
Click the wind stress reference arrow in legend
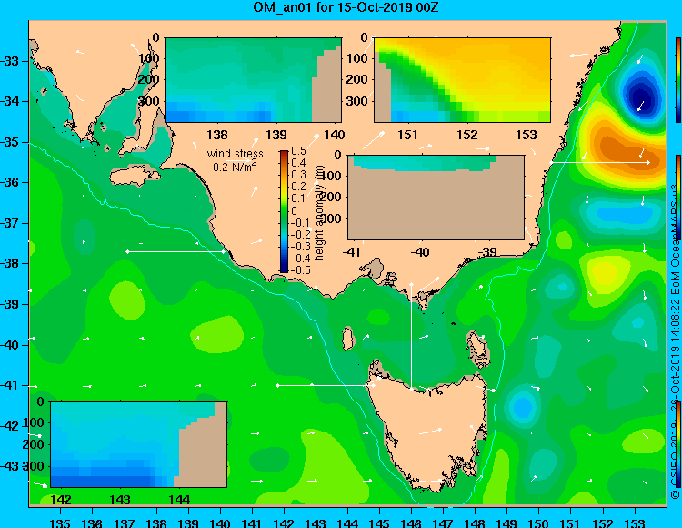coord(238,161)
